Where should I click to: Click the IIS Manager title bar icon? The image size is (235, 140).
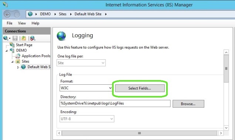(6, 4)
